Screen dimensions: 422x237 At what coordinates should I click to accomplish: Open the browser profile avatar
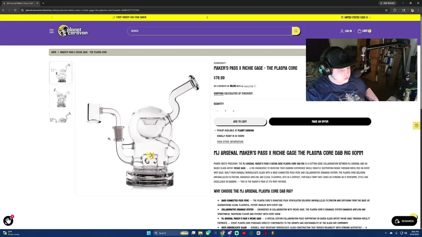(412, 10)
